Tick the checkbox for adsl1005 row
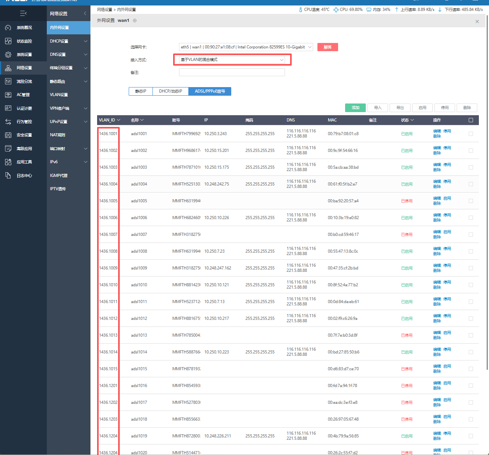Screen dimensions: 489x455 (x=471, y=201)
